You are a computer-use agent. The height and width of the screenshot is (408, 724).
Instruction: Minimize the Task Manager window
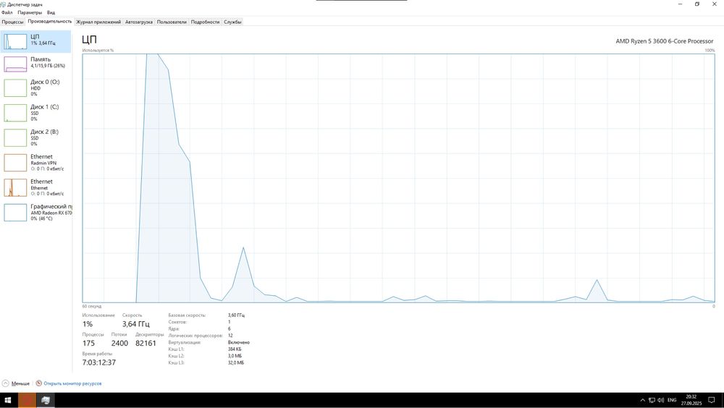tap(680, 4)
